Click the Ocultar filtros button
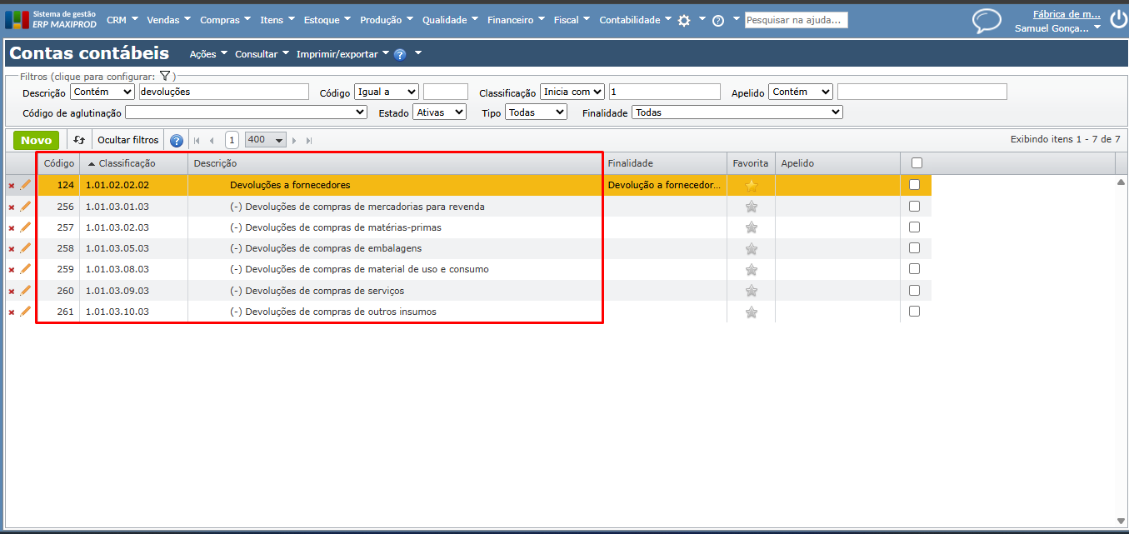 pos(127,140)
